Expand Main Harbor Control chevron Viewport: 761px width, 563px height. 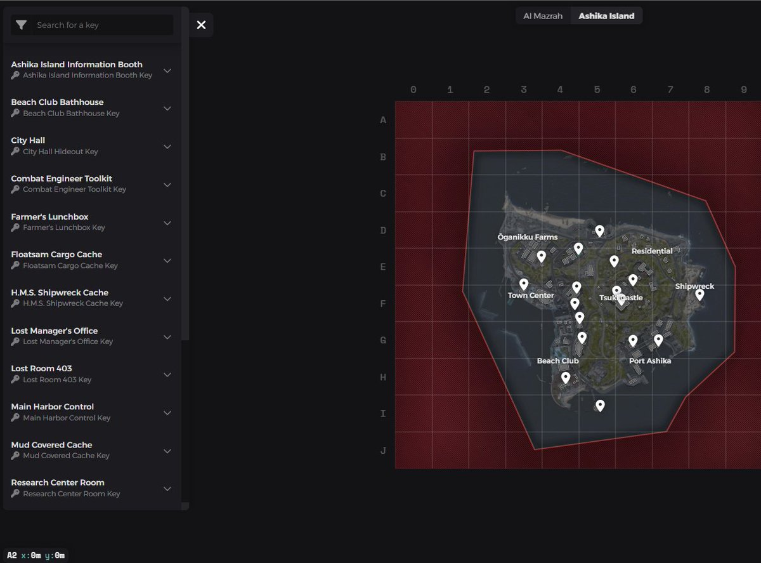[x=167, y=413]
